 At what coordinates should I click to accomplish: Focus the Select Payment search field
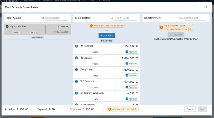click(195, 18)
